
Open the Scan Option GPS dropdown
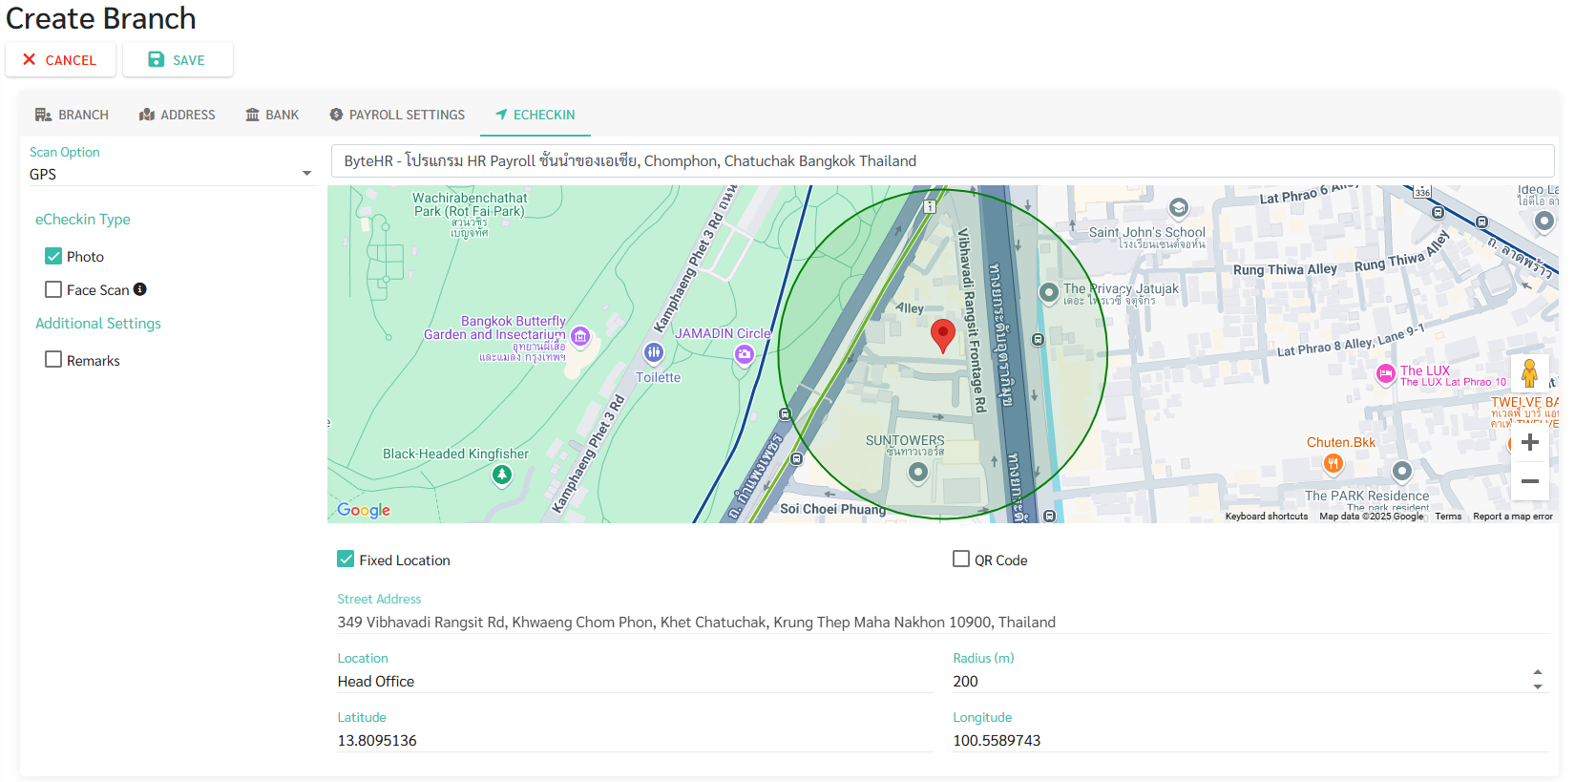(171, 174)
